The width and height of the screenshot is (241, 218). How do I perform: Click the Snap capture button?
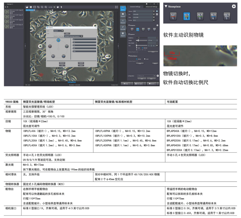126,84
